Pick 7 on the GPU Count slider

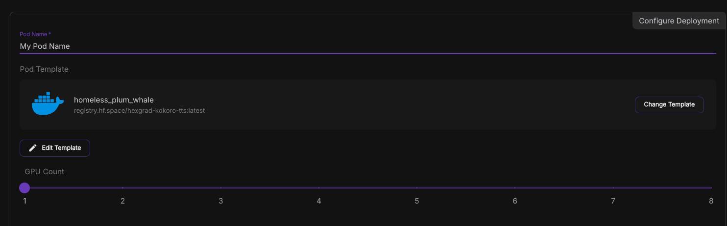tap(613, 188)
